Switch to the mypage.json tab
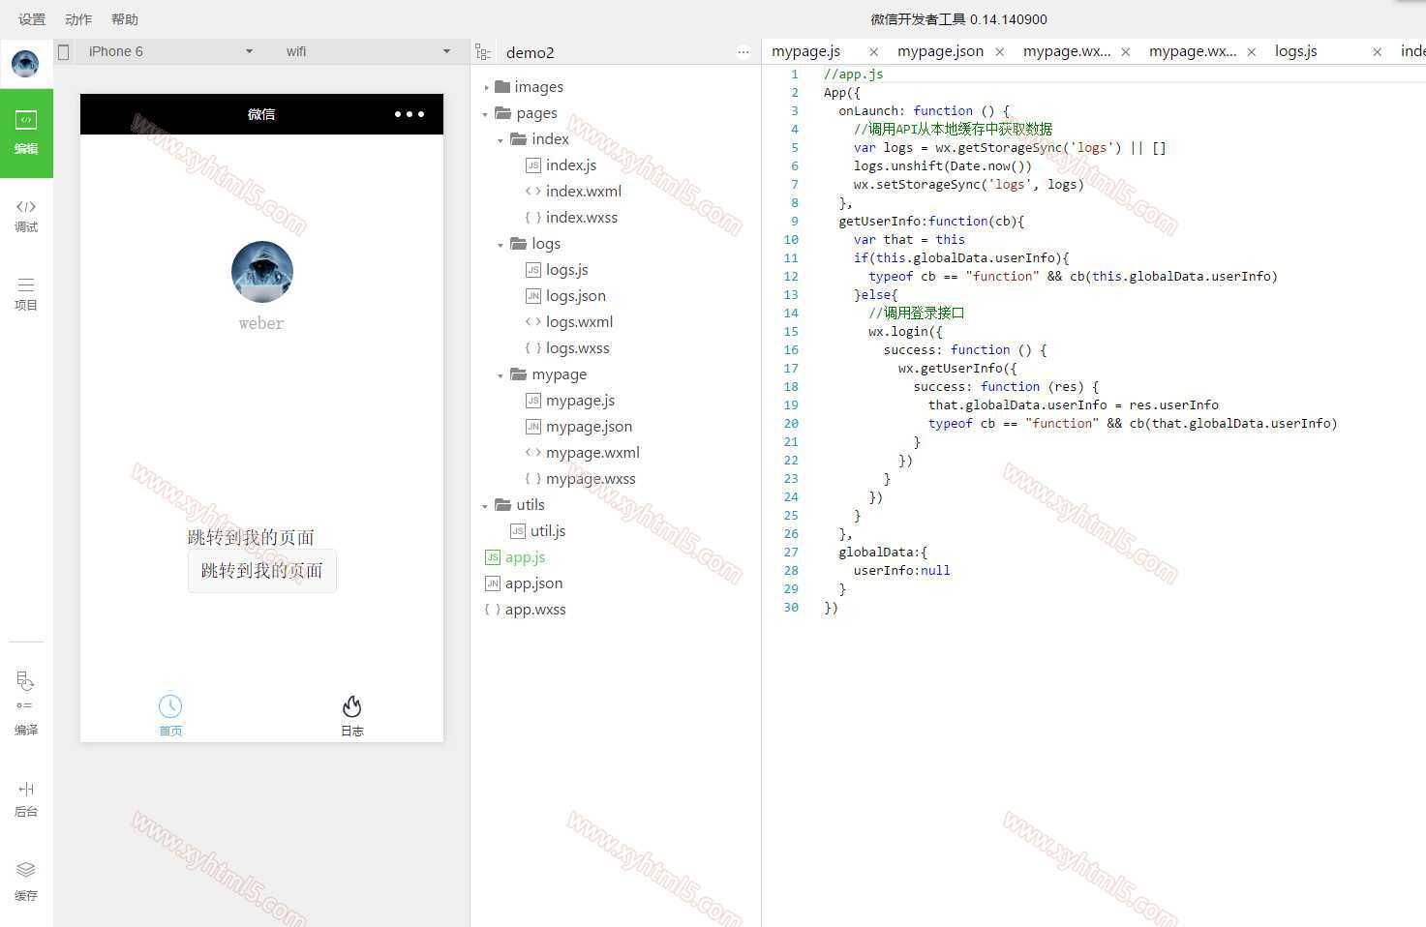 coord(939,51)
